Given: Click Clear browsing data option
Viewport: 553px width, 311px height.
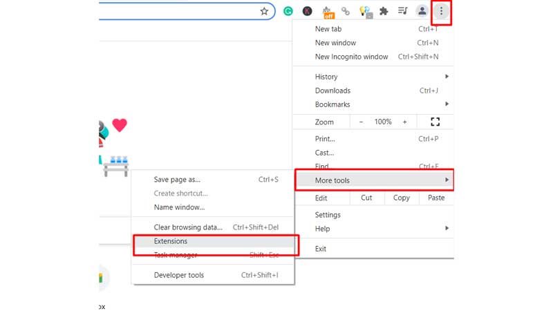Looking at the screenshot, I should 189,227.
